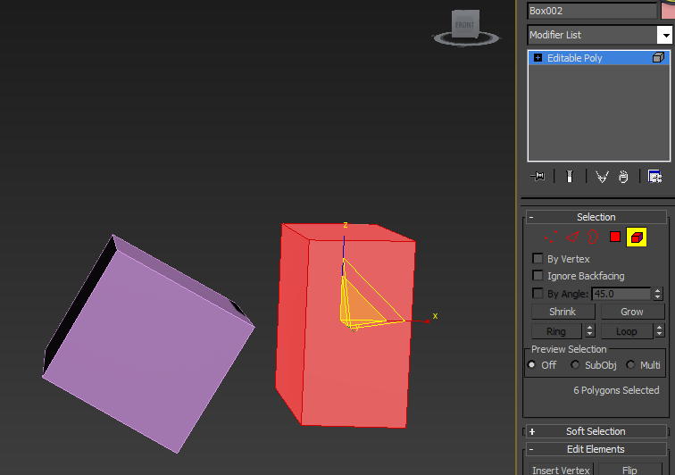Click Make Unique icon
Viewport: 675px width, 475px height.
coord(602,177)
